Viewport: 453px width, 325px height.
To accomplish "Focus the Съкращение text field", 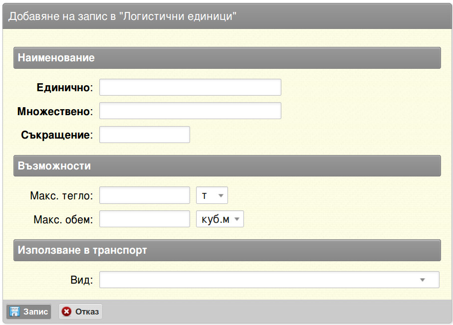I will tap(145, 135).
